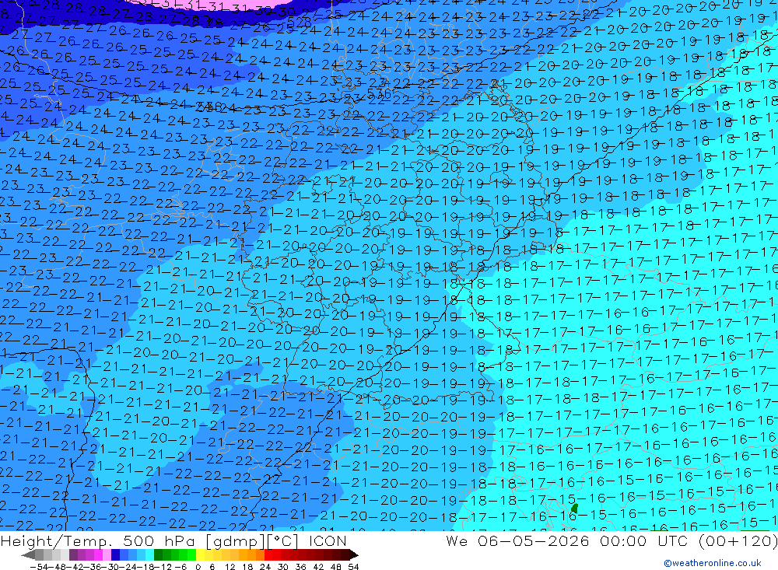
Task: Click the '528' height contour label
Action: click(x=301, y=23)
